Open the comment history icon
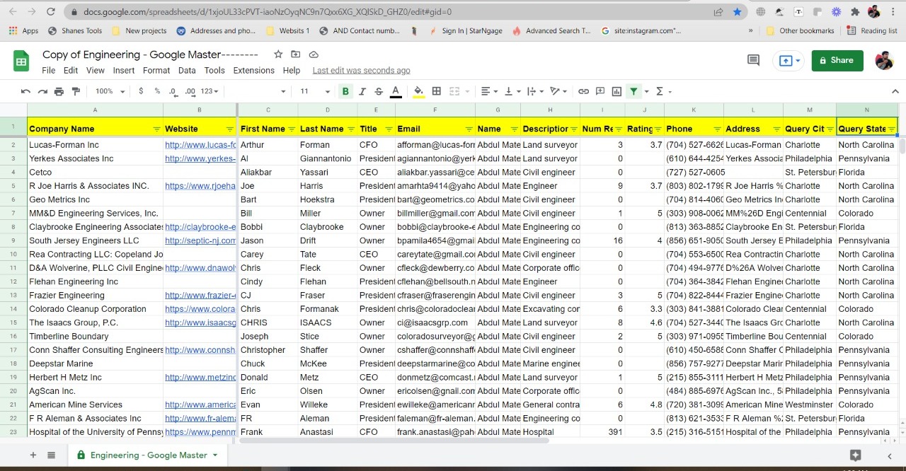This screenshot has height=471, width=906. click(x=753, y=61)
